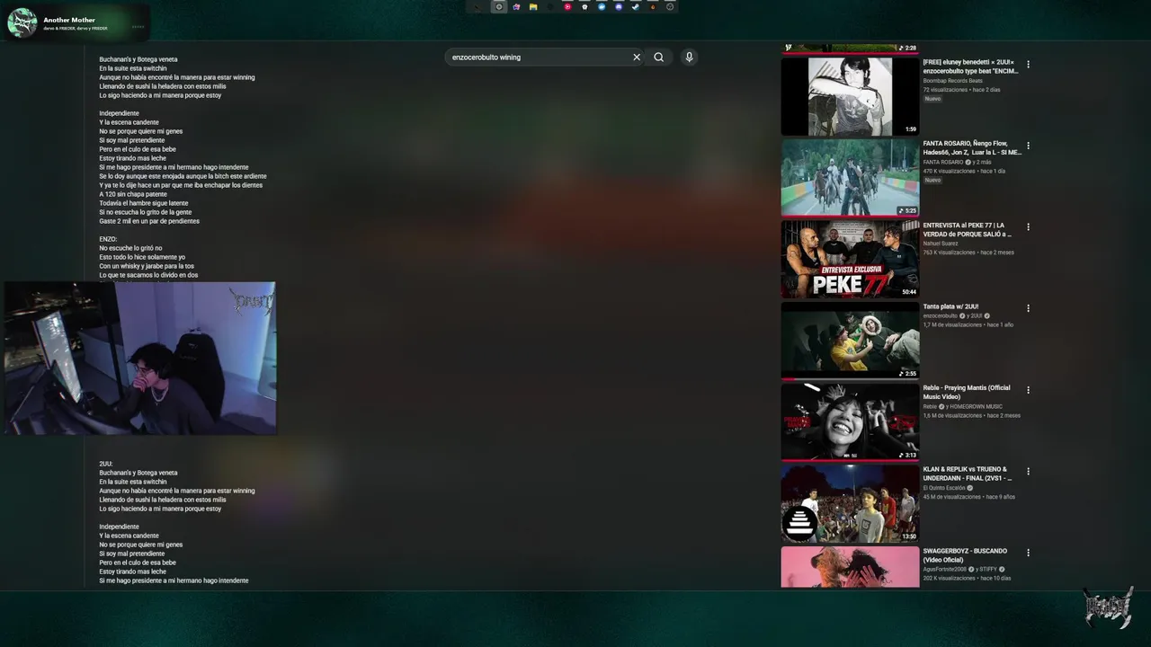Click '470 K visualizaciones' under FANTA ROSARIO

click(948, 171)
